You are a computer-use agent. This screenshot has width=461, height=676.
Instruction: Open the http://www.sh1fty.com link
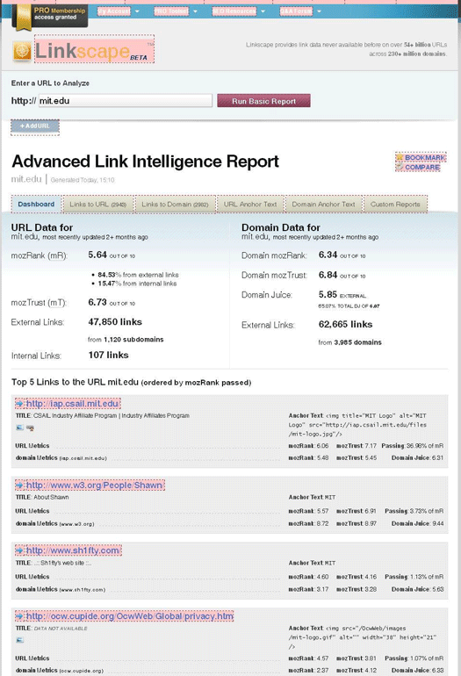(x=73, y=550)
